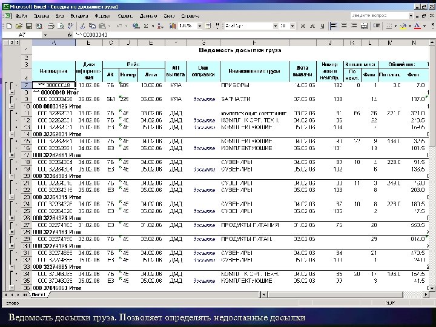Image resolution: width=436 pixels, height=327 pixels.
Task: Show outline level 1 rows only
Action: [x=7, y=42]
